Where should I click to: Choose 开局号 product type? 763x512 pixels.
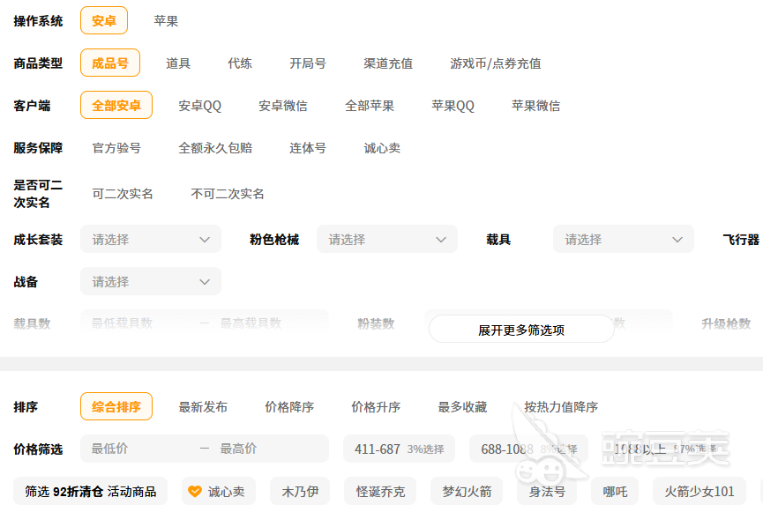[308, 63]
